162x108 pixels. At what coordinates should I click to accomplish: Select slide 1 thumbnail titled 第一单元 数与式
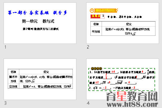point(40,23)
